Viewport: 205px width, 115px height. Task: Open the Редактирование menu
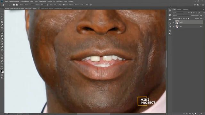[x=14, y=1]
